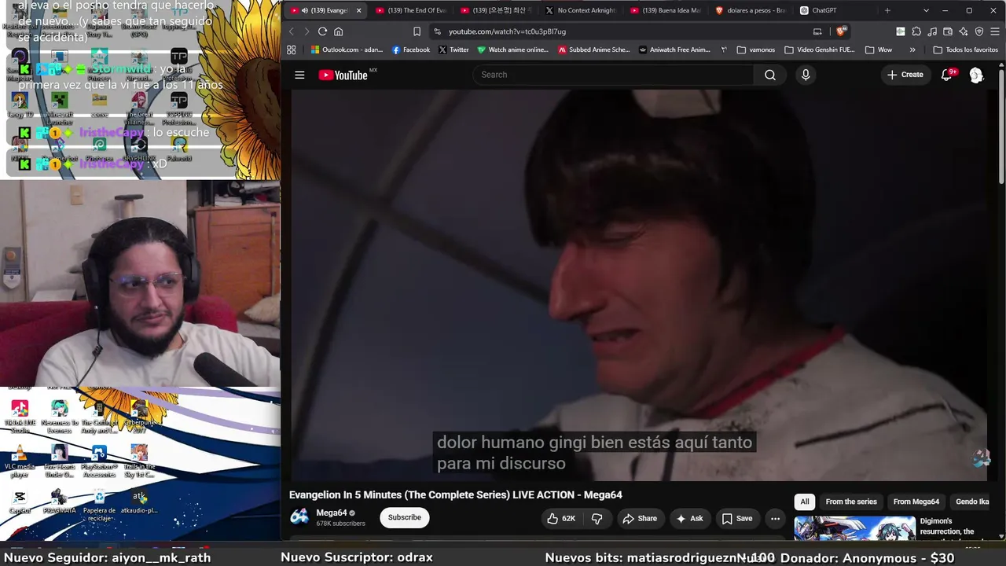Switch to the dolares a pesos tab
The image size is (1006, 566).
(x=750, y=10)
